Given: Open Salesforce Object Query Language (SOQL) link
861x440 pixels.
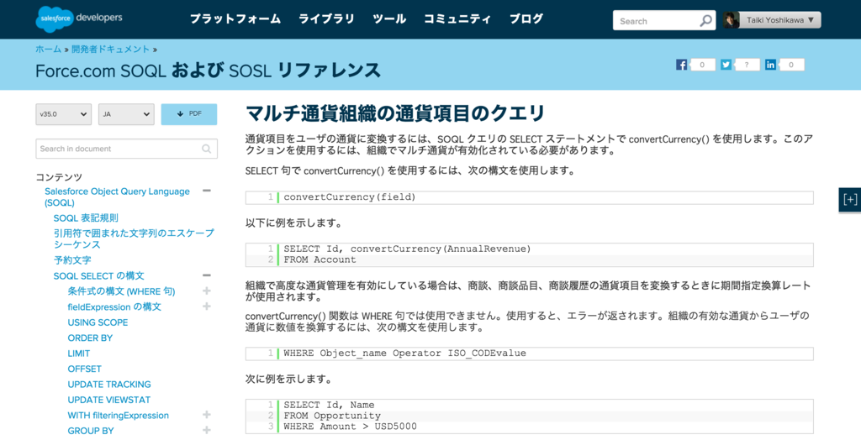Looking at the screenshot, I should click(117, 197).
